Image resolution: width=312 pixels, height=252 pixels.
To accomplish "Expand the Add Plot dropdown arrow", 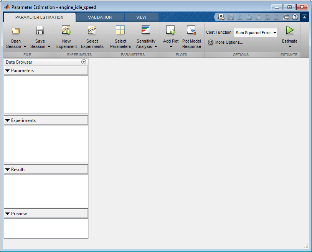I will tap(171, 47).
